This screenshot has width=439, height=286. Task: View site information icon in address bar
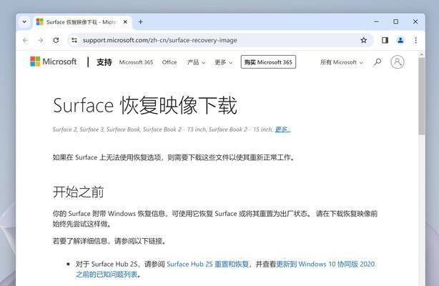(74, 40)
